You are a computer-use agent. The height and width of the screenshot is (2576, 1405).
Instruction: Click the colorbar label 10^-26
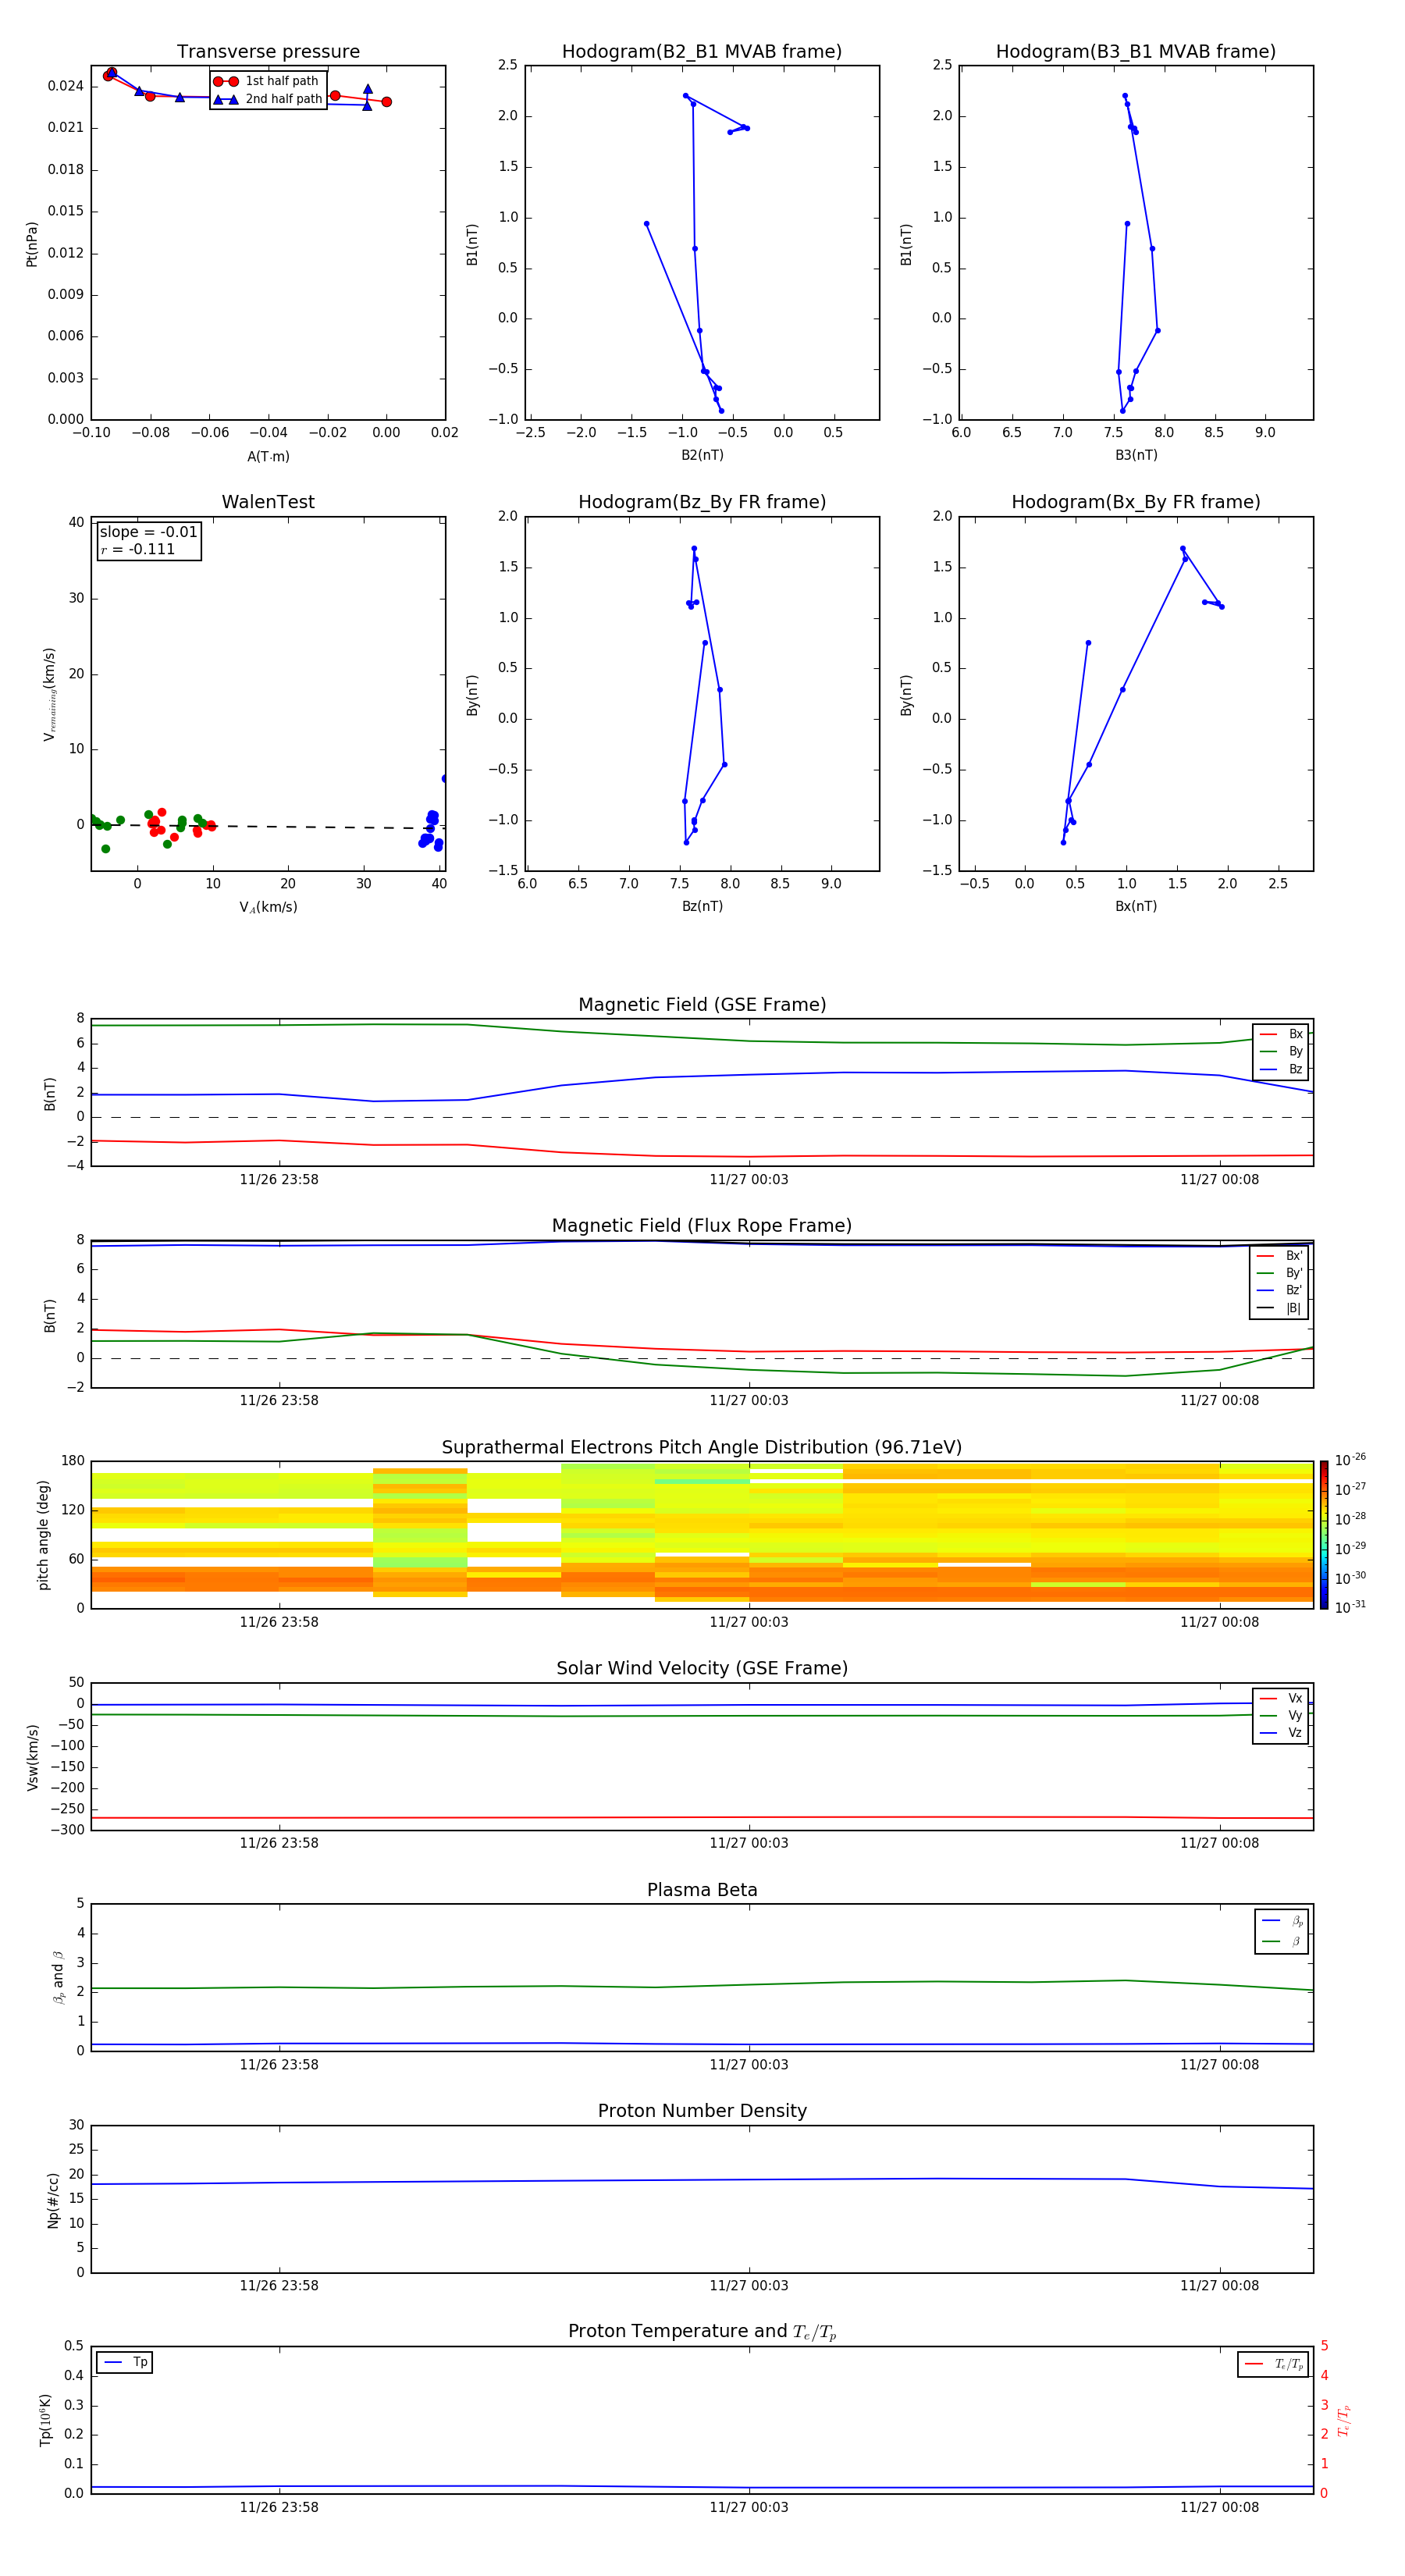[1350, 1460]
